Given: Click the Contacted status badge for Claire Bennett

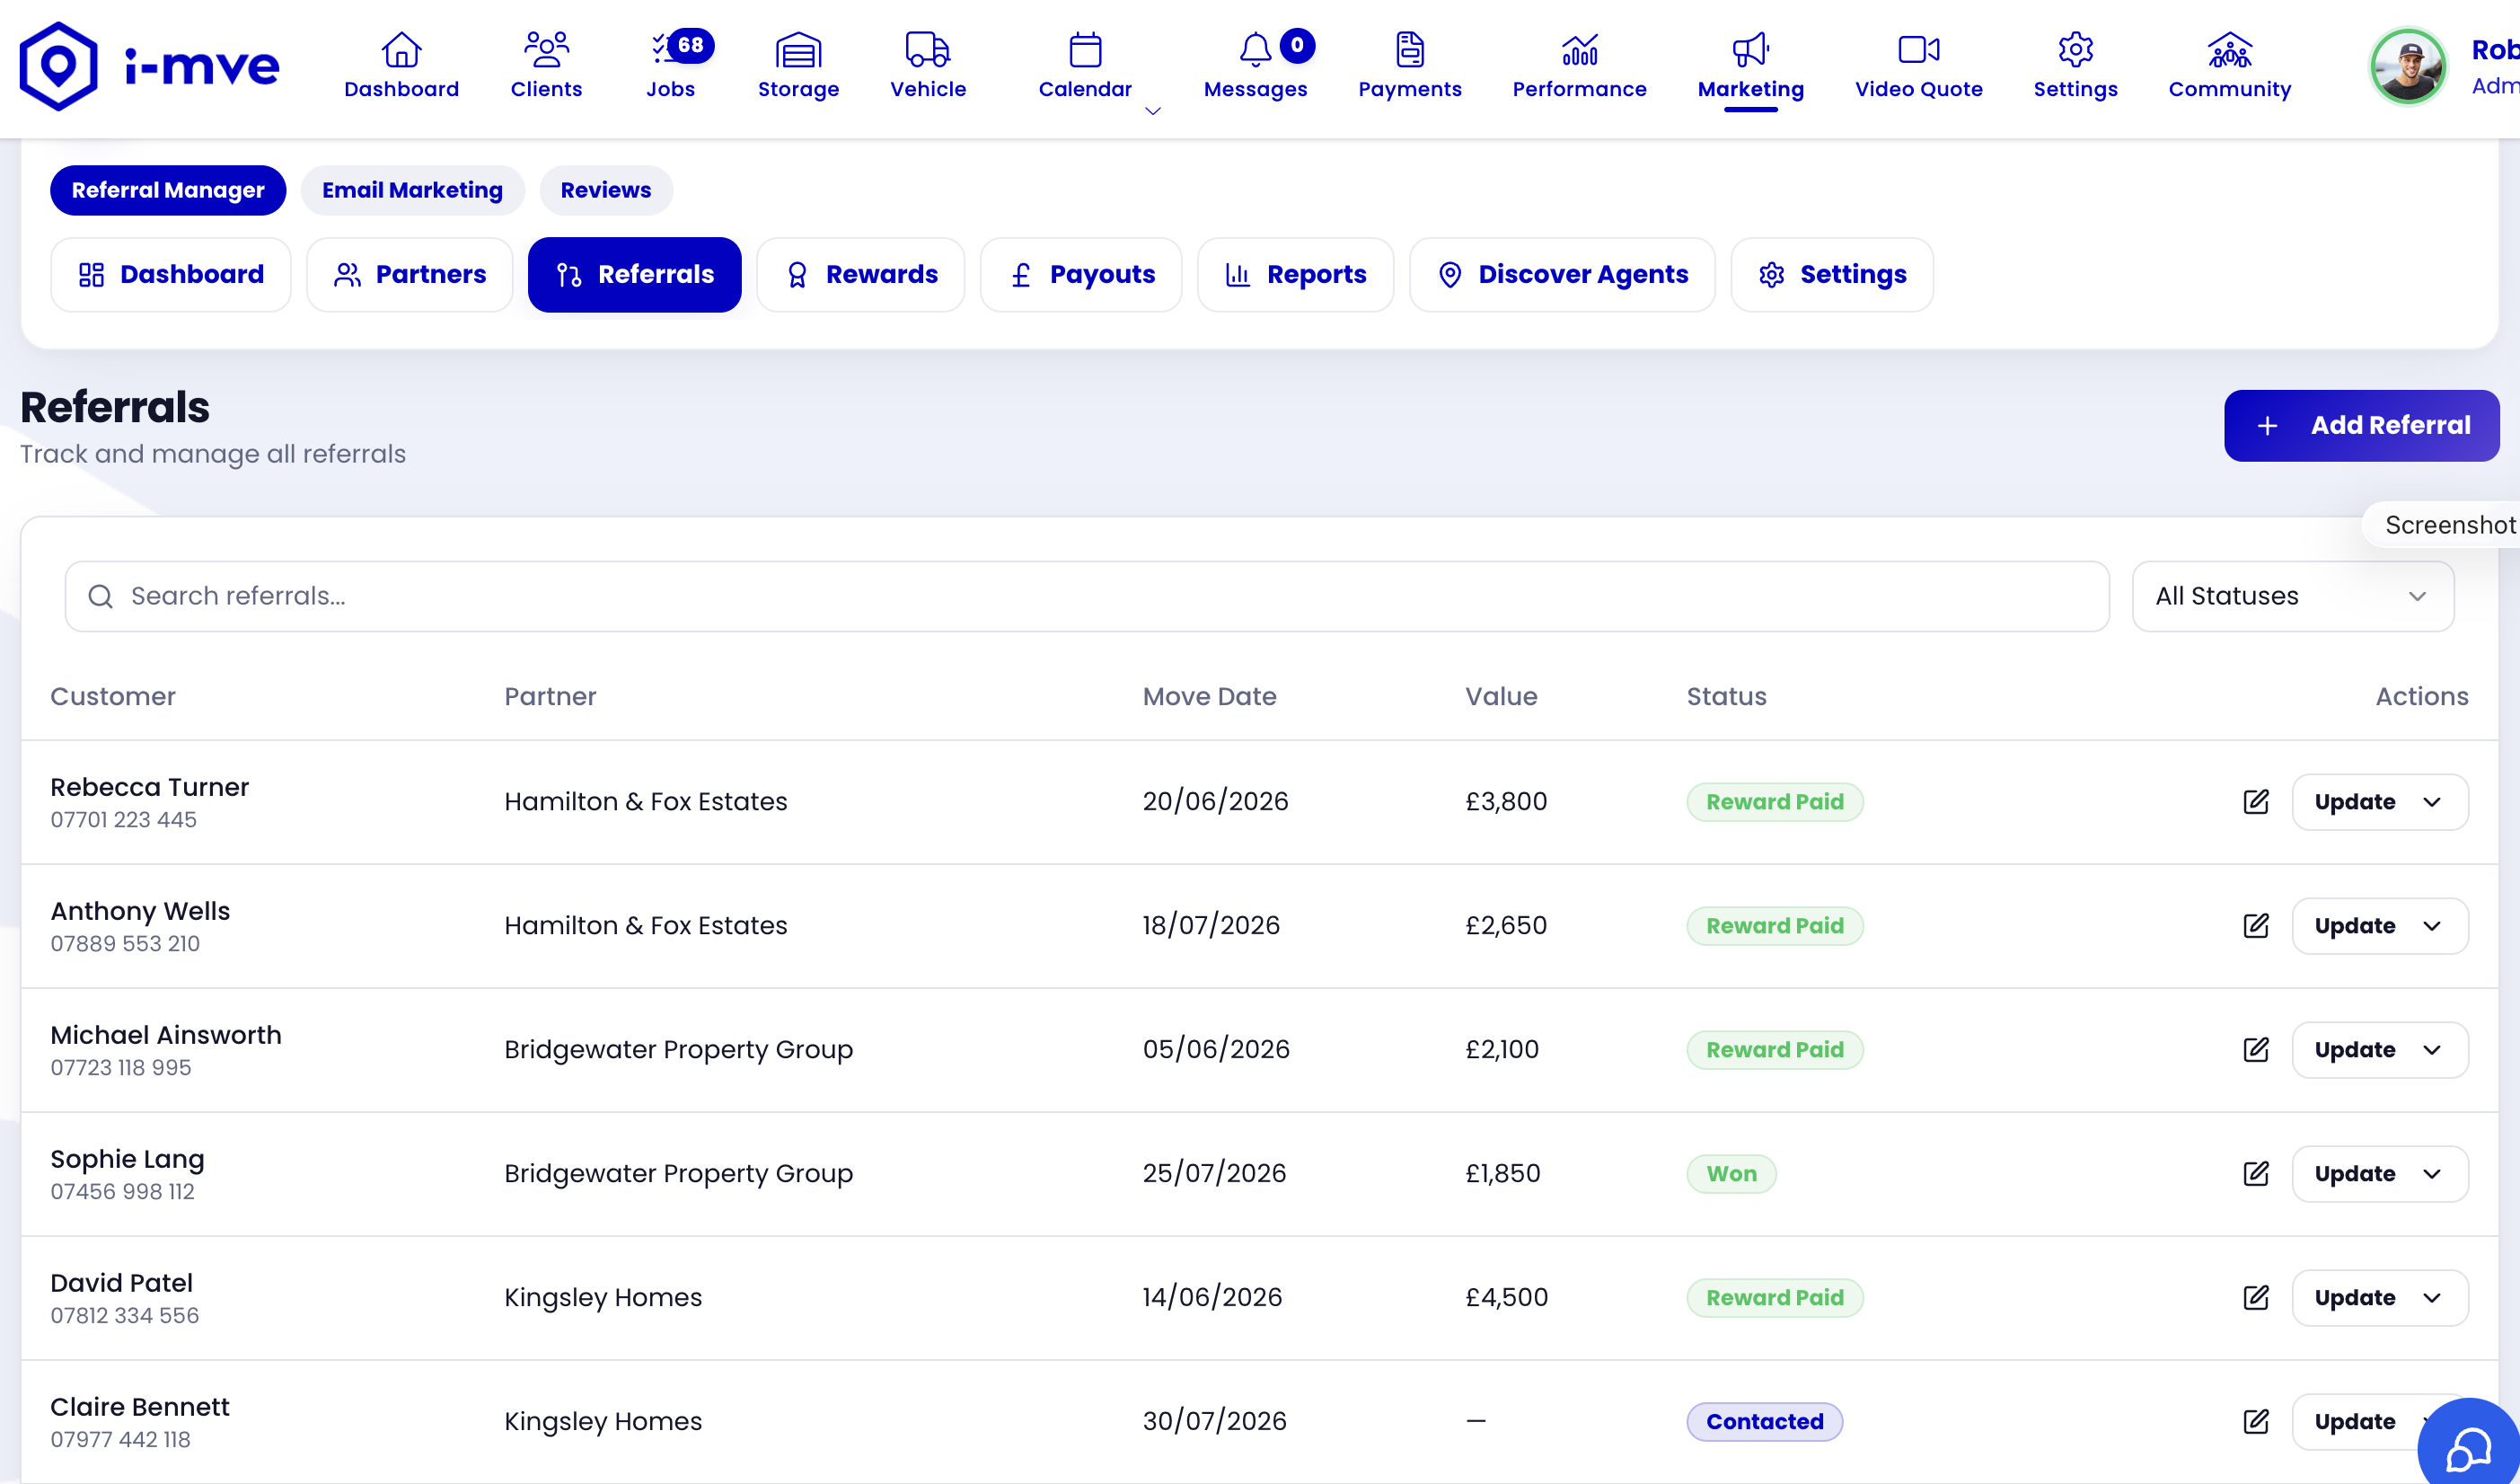Looking at the screenshot, I should pyautogui.click(x=1764, y=1421).
